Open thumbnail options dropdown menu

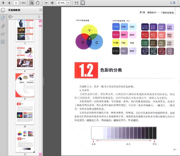click(x=11, y=16)
